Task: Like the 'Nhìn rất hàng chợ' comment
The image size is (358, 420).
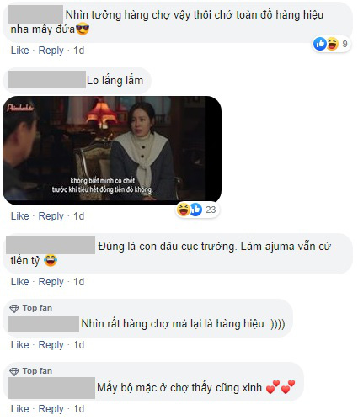Action: click(20, 345)
